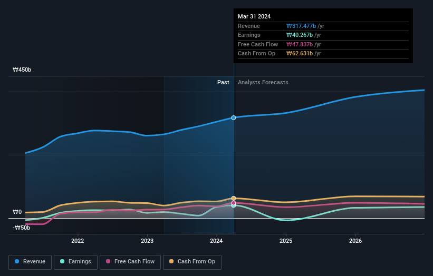The height and width of the screenshot is (276, 433).
Task: Click the Analysts Forecasts label
Action: click(x=263, y=83)
